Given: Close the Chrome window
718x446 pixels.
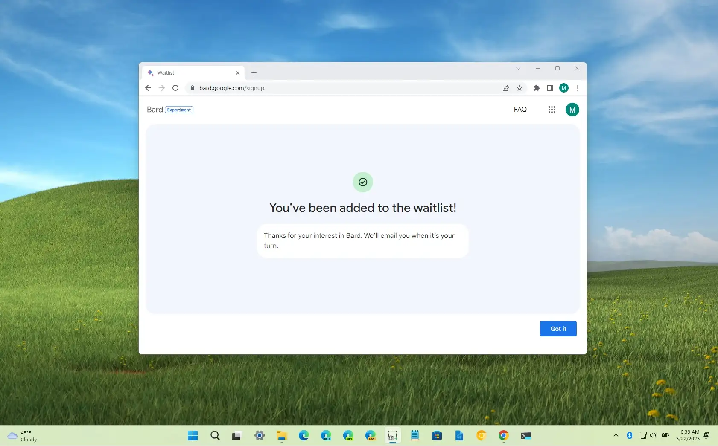Looking at the screenshot, I should pos(577,68).
